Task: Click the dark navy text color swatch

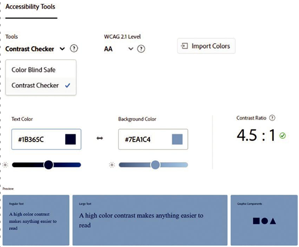Action: [x=70, y=139]
